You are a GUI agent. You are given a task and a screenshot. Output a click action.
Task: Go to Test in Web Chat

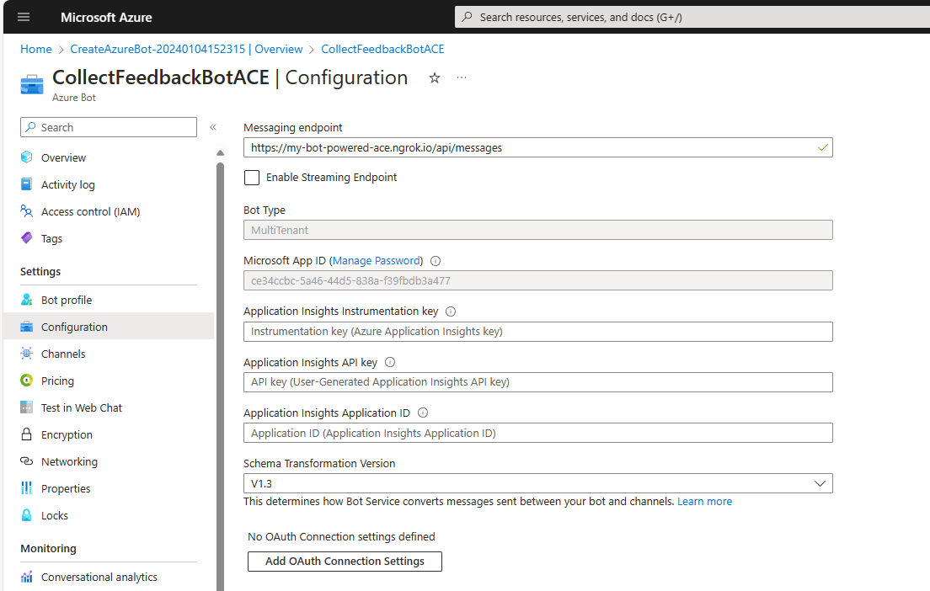82,407
